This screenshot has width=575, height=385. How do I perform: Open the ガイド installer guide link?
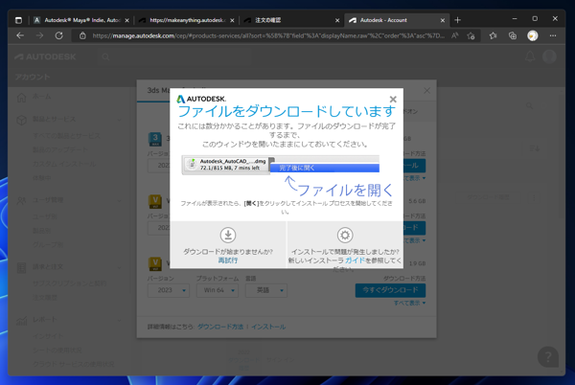(355, 260)
